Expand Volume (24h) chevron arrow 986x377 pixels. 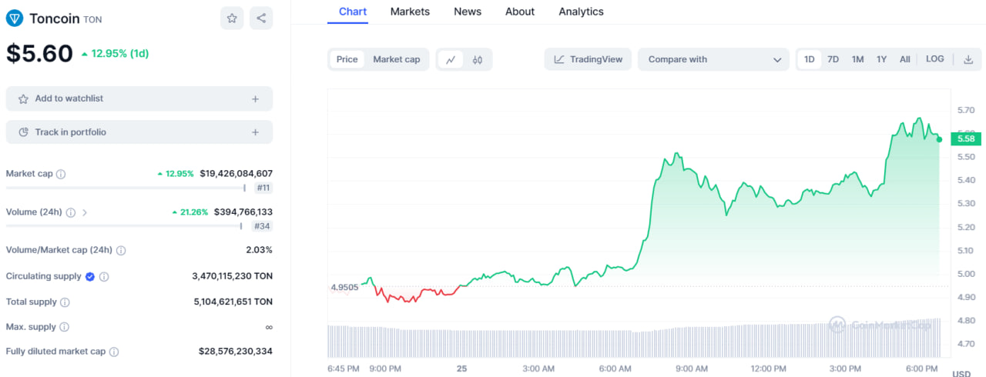pos(85,212)
